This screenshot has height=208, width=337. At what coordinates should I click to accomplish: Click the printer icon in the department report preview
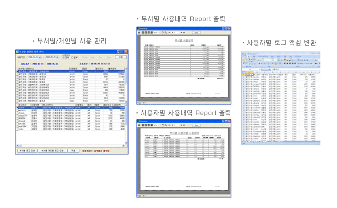(139, 32)
